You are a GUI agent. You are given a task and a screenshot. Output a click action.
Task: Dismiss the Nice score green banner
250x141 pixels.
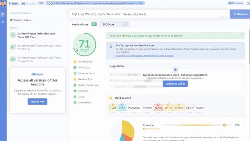(242, 35)
